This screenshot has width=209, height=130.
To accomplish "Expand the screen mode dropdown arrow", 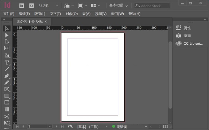I will (86, 6).
